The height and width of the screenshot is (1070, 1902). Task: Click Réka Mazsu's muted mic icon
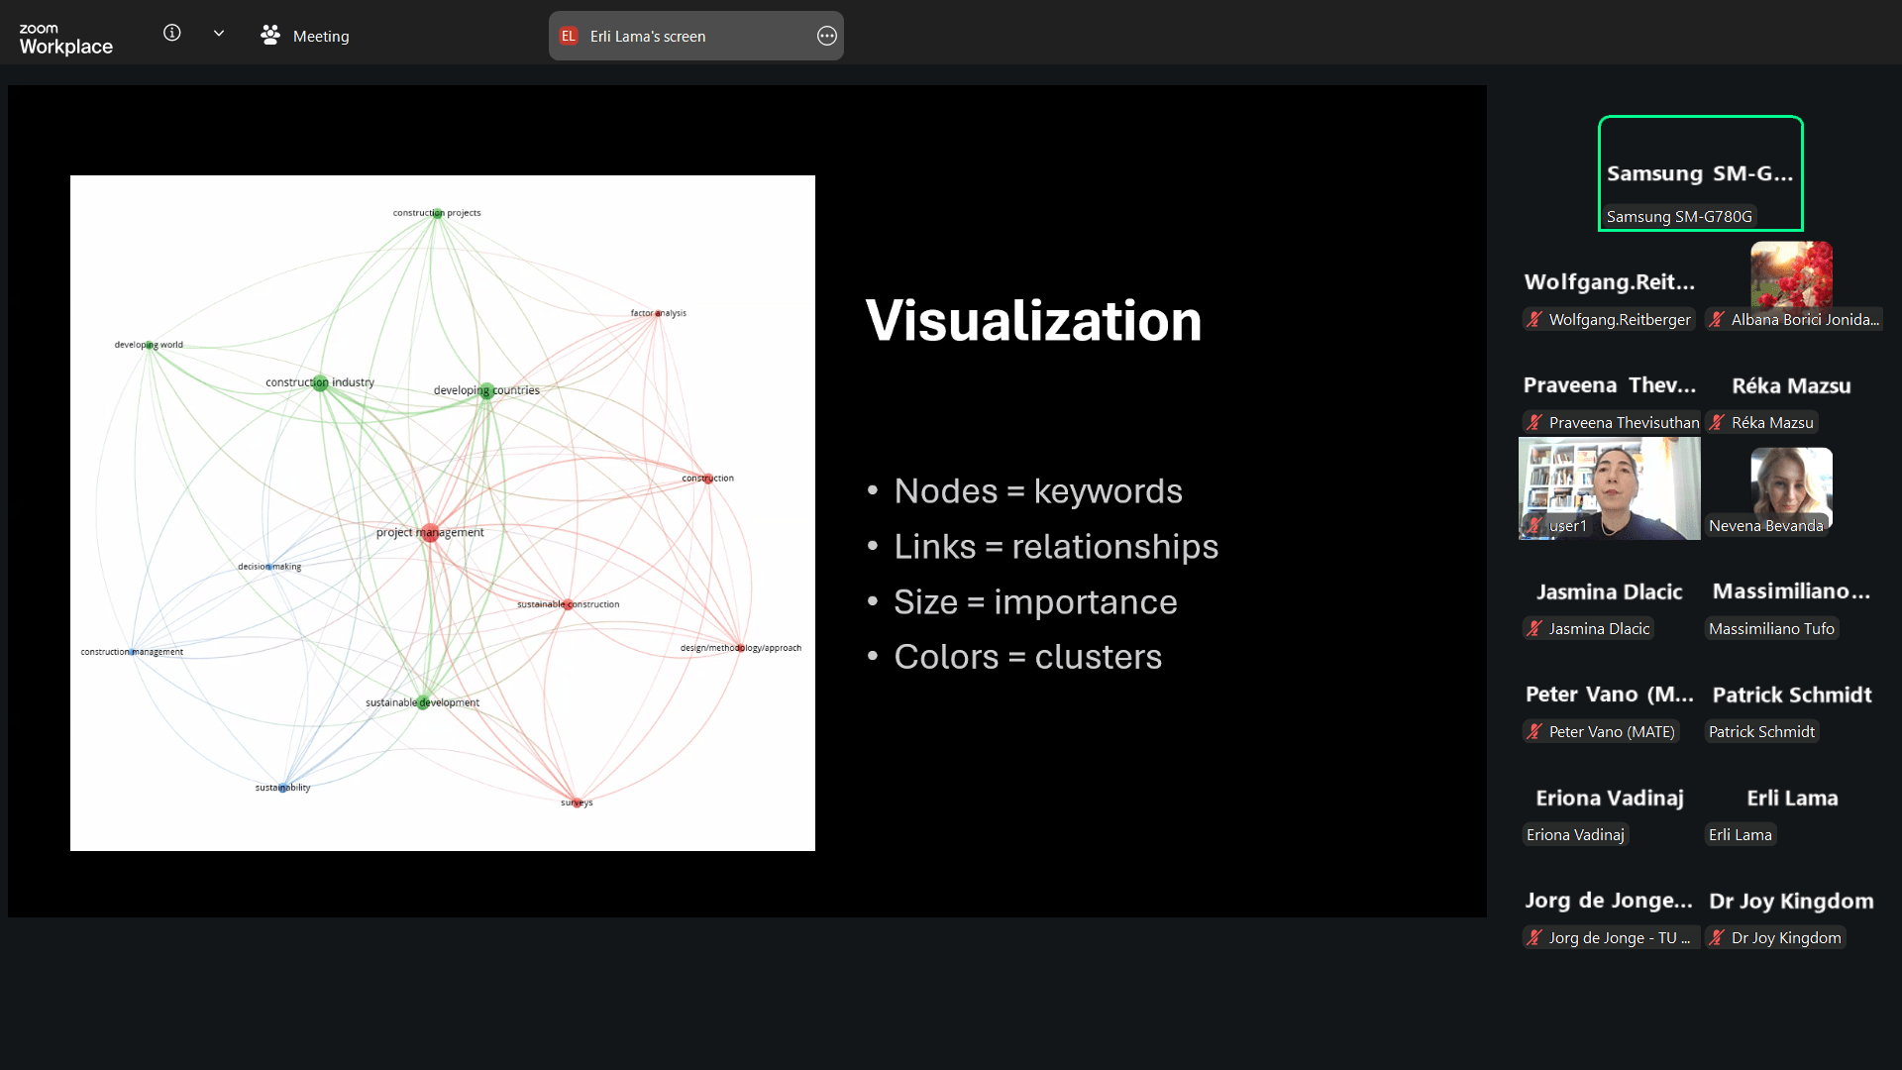(x=1717, y=423)
